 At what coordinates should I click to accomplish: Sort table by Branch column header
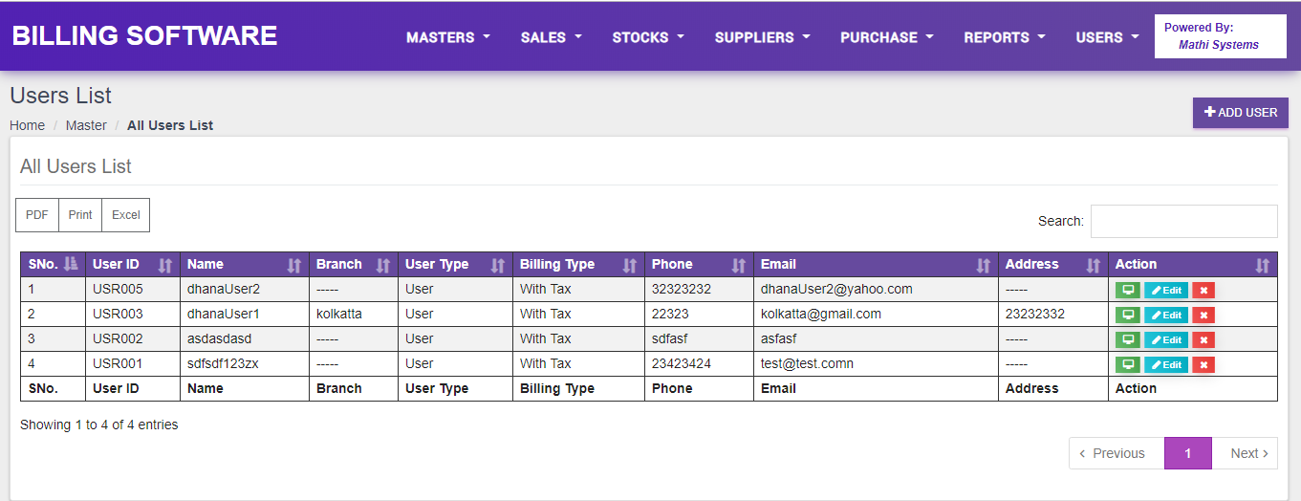tap(354, 265)
